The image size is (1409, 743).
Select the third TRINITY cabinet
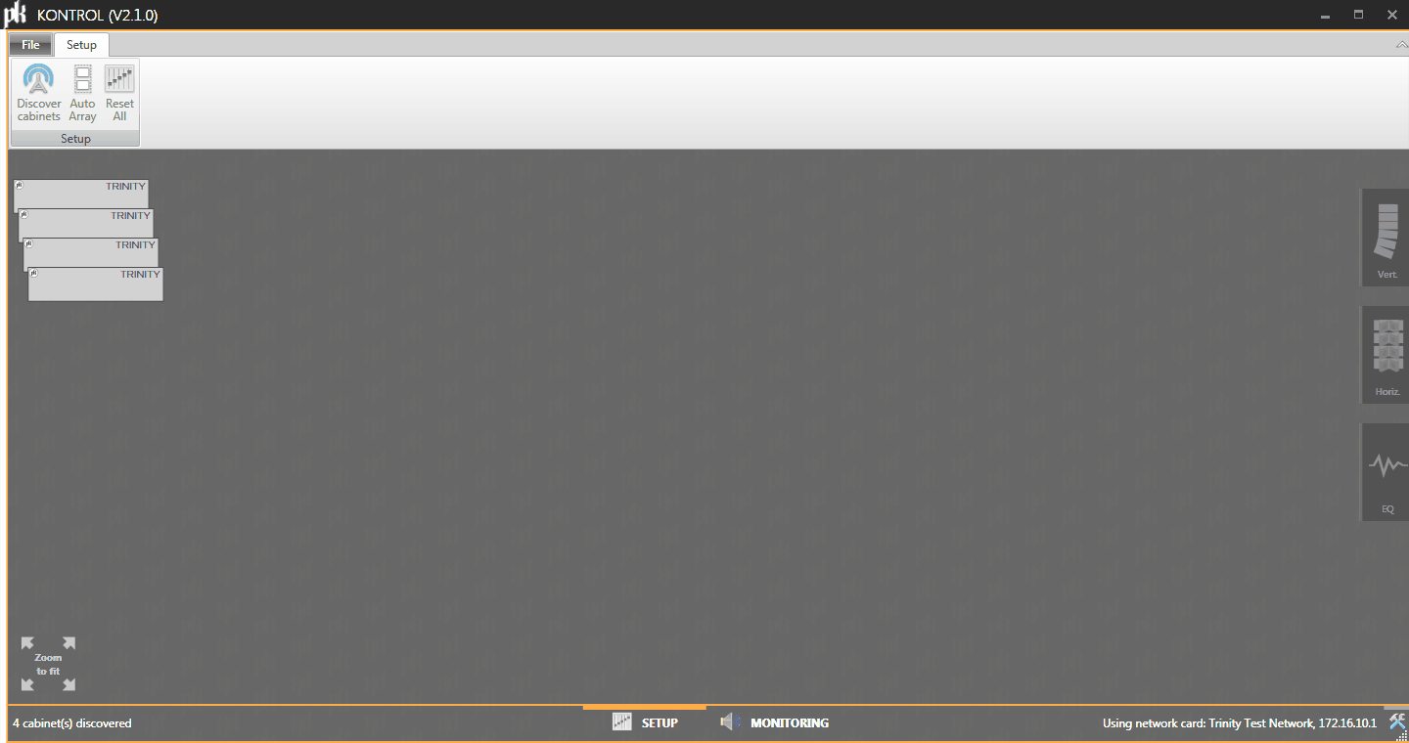coord(91,253)
